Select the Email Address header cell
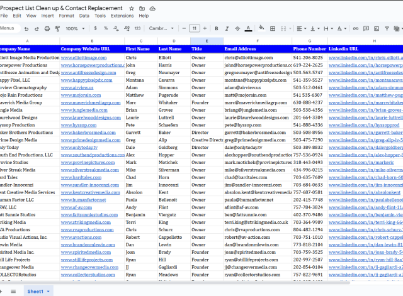This screenshot has width=403, height=296. click(x=258, y=49)
